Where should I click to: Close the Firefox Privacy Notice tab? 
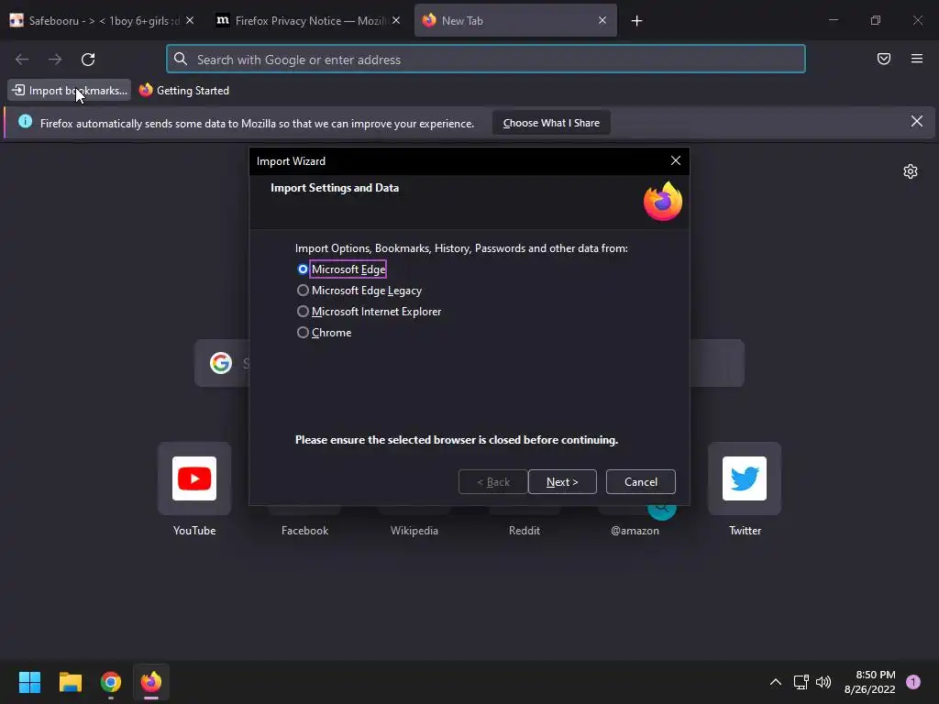(396, 20)
